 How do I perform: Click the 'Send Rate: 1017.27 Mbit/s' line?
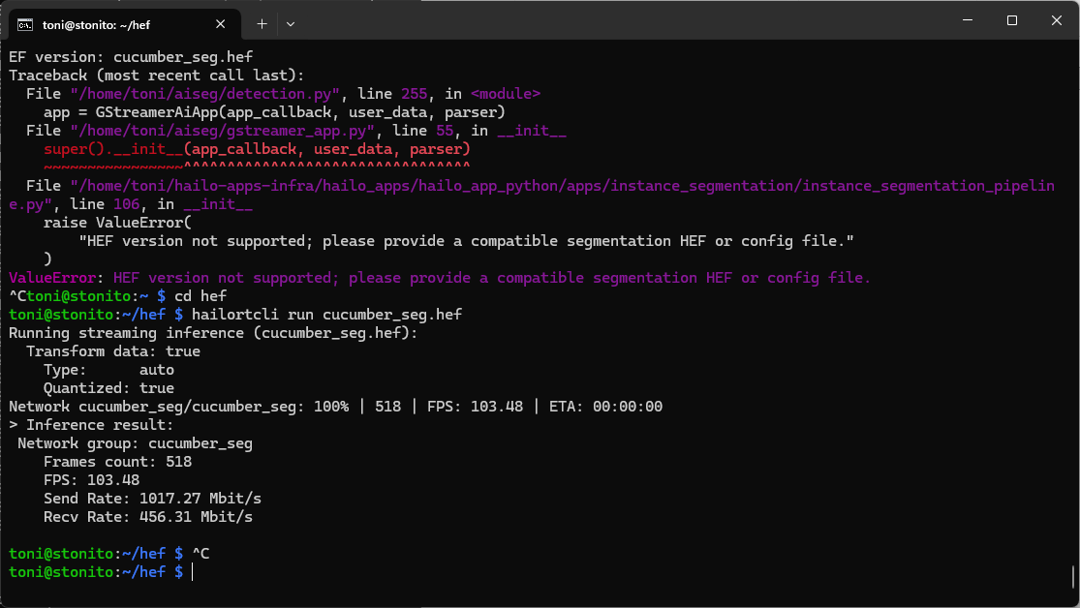point(152,499)
